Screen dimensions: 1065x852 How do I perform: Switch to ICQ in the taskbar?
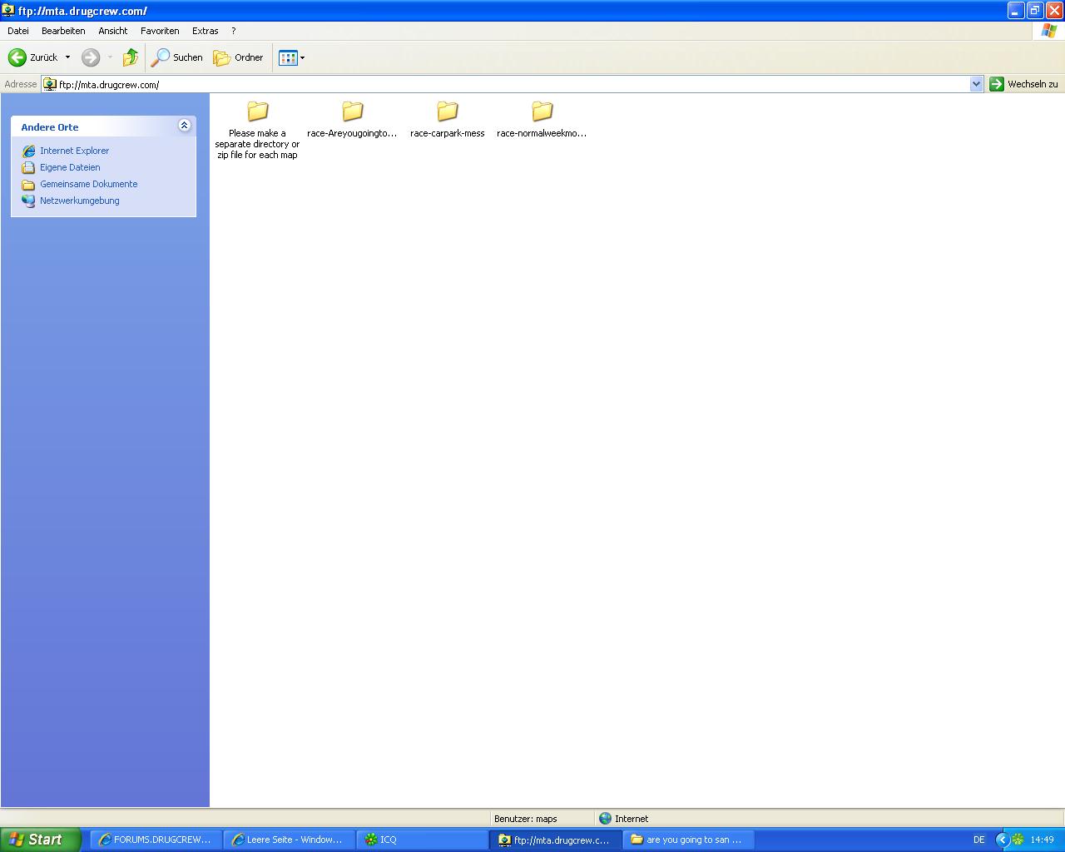pos(422,840)
